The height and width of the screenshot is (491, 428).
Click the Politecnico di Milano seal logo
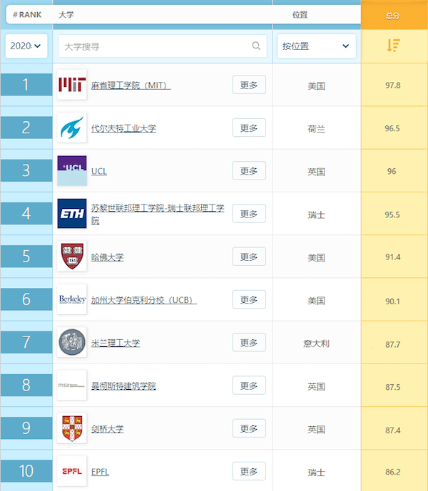click(x=72, y=342)
